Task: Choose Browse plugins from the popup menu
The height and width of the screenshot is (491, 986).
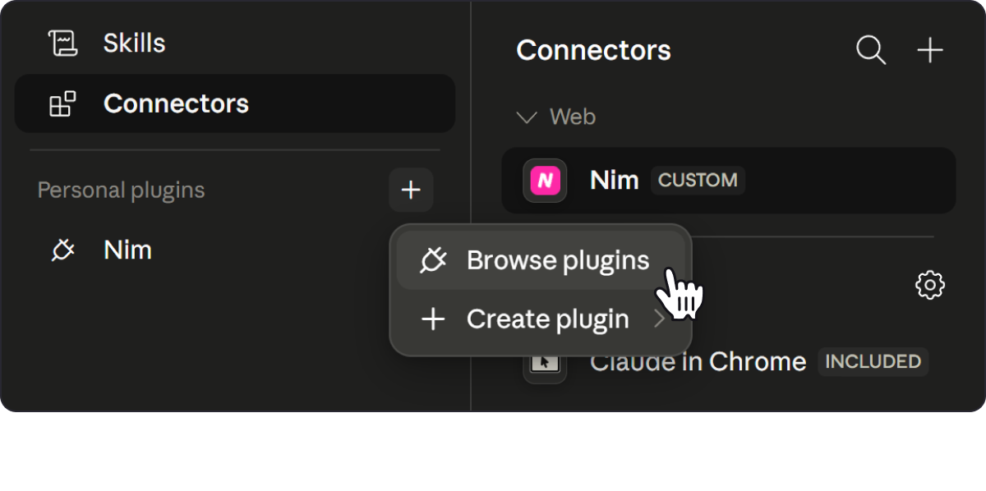Action: [x=541, y=260]
